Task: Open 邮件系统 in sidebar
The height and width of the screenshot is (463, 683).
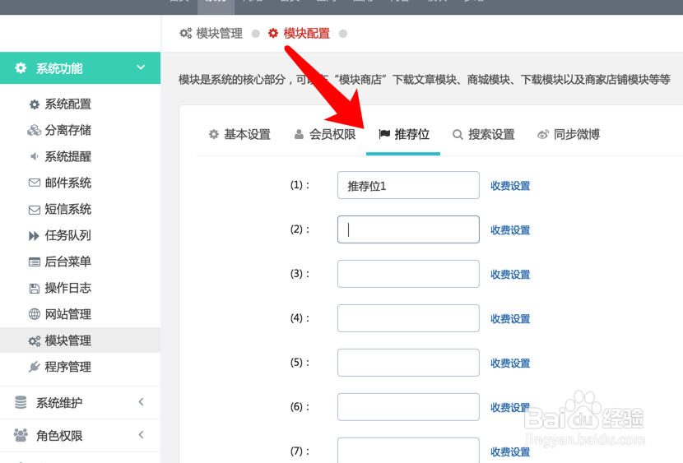Action: [68, 183]
